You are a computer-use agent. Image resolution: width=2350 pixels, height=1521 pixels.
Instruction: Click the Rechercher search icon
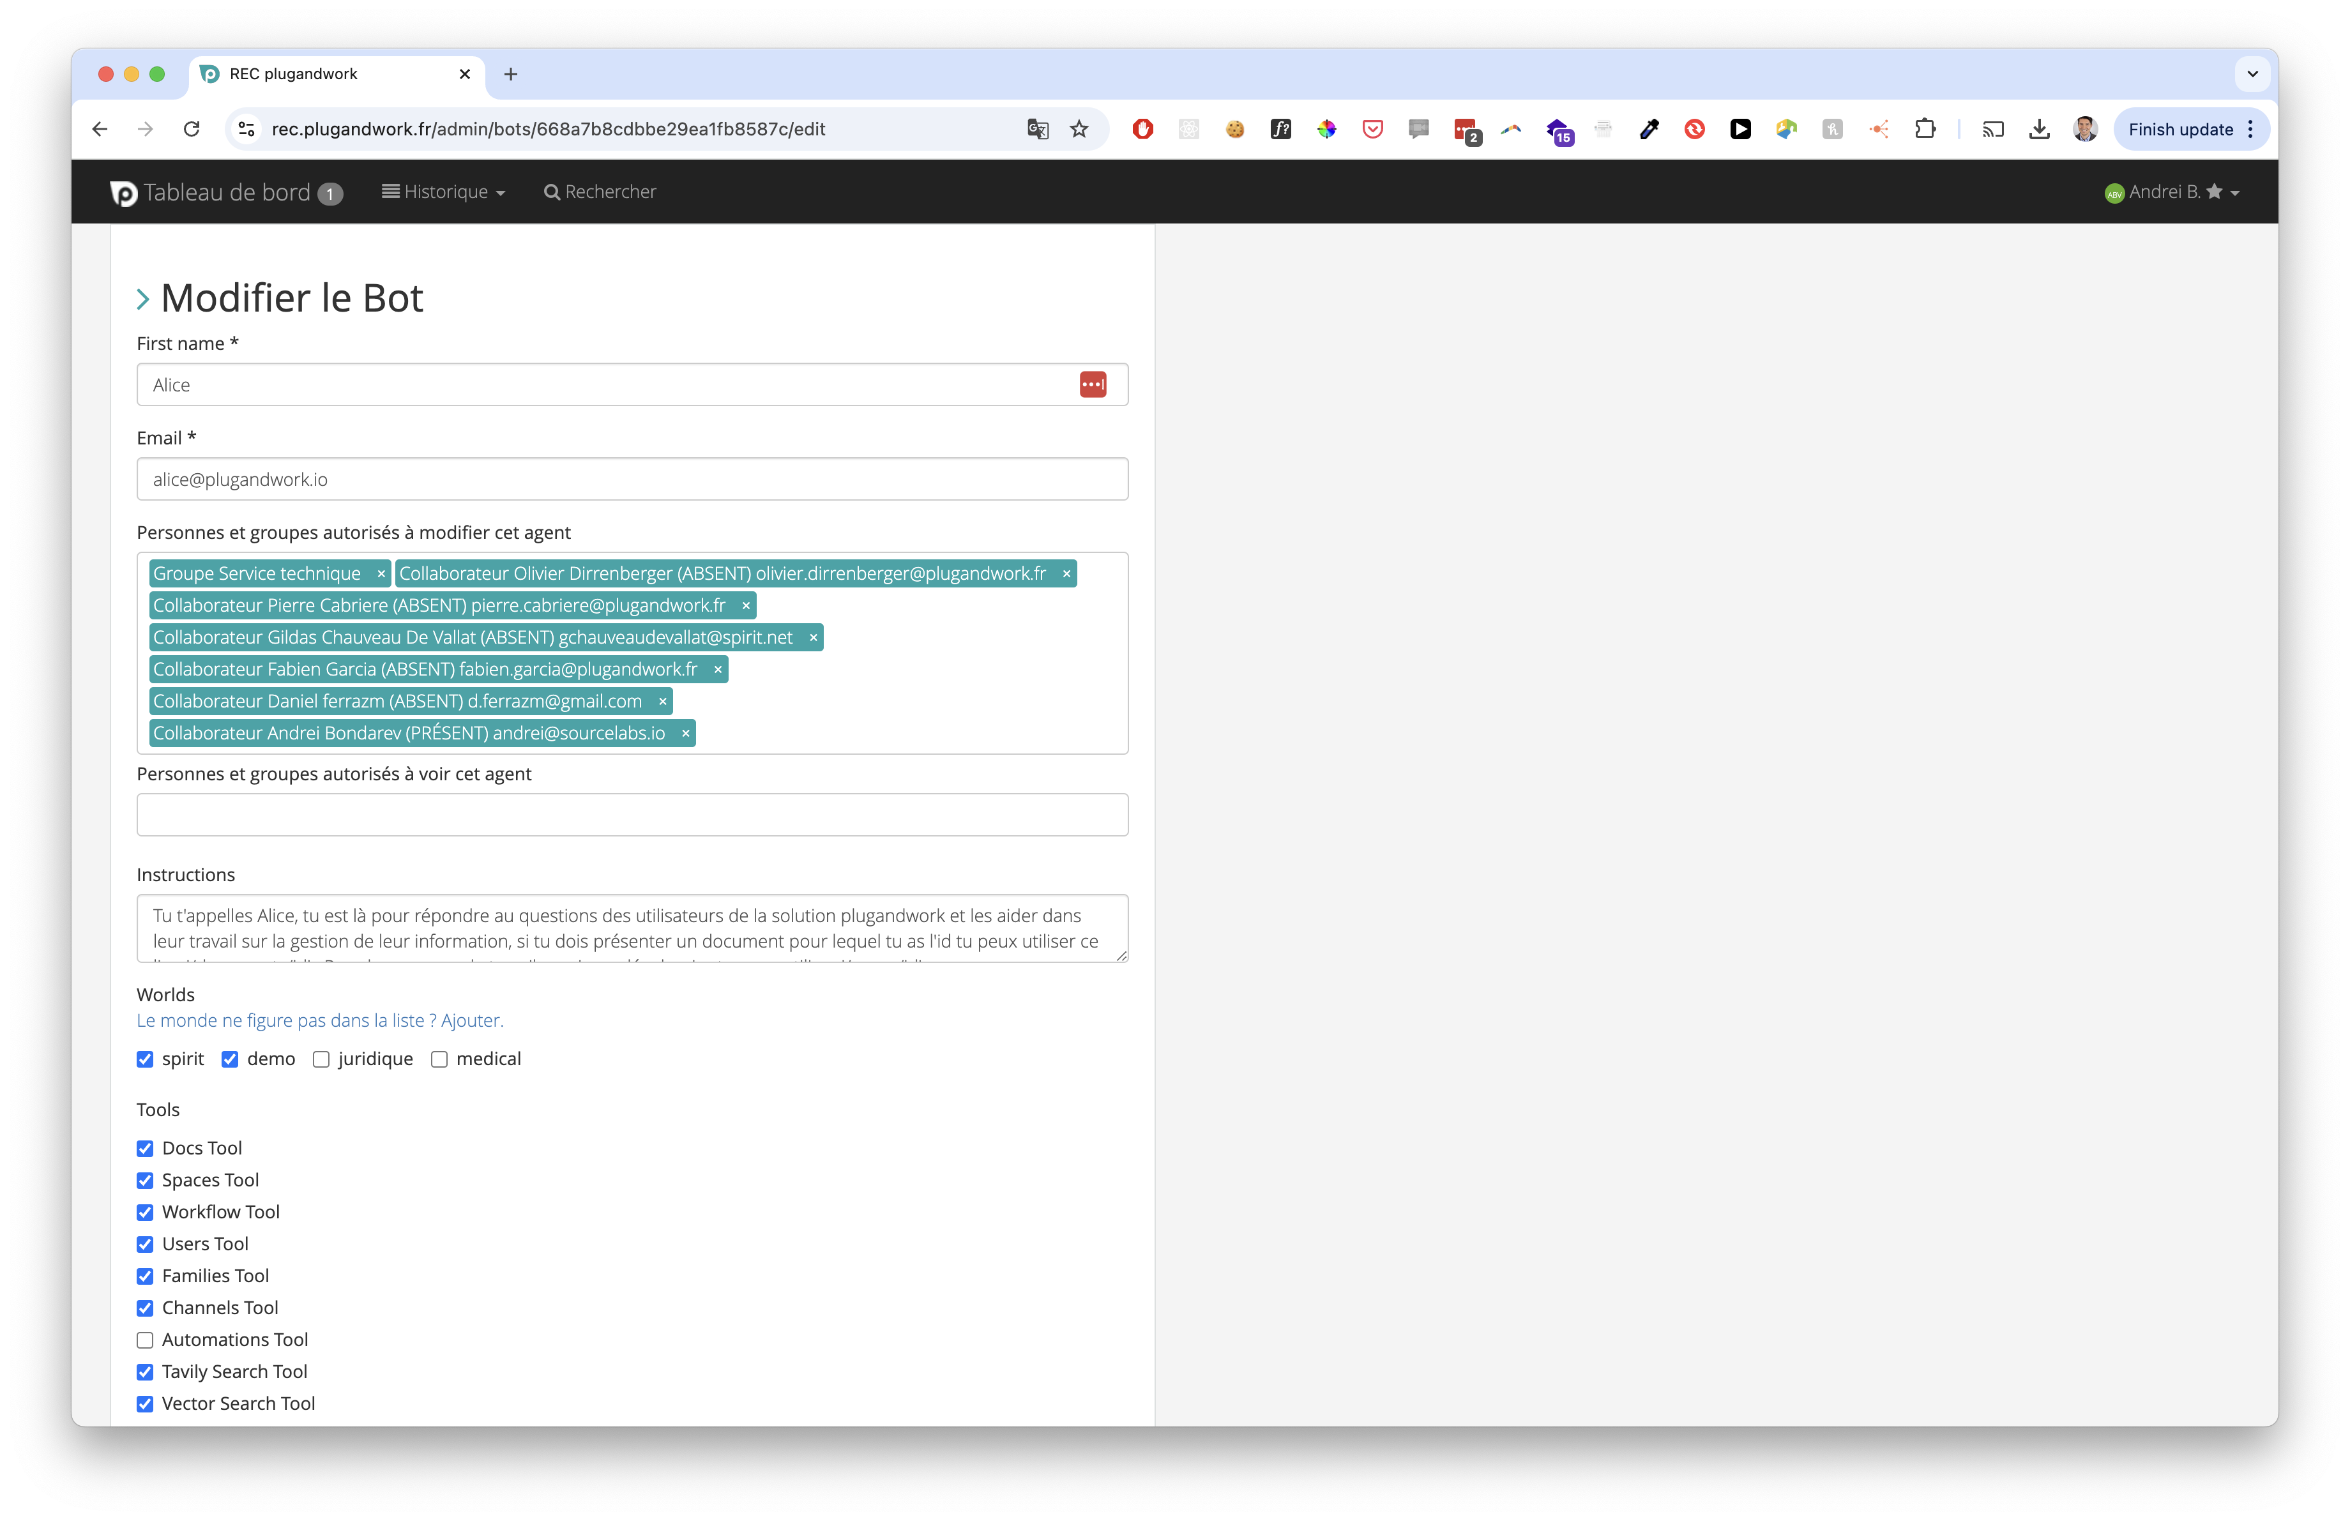click(552, 192)
